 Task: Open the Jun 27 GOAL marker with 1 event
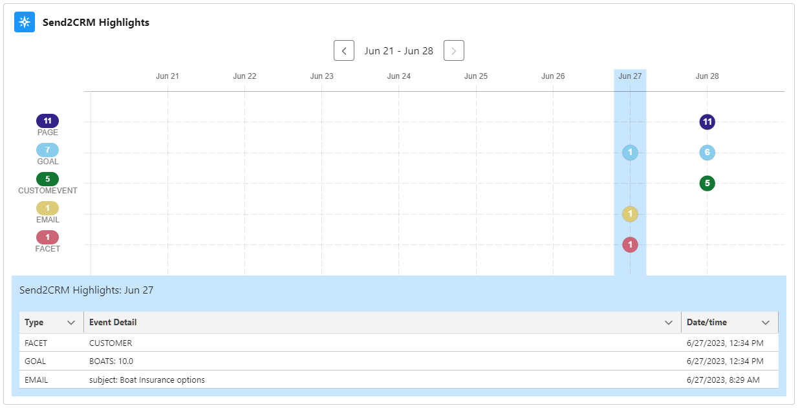630,153
